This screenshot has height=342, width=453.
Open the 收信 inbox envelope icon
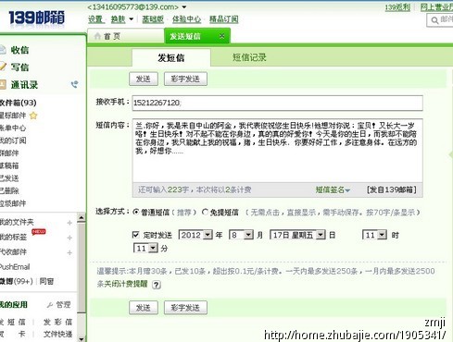point(3,50)
